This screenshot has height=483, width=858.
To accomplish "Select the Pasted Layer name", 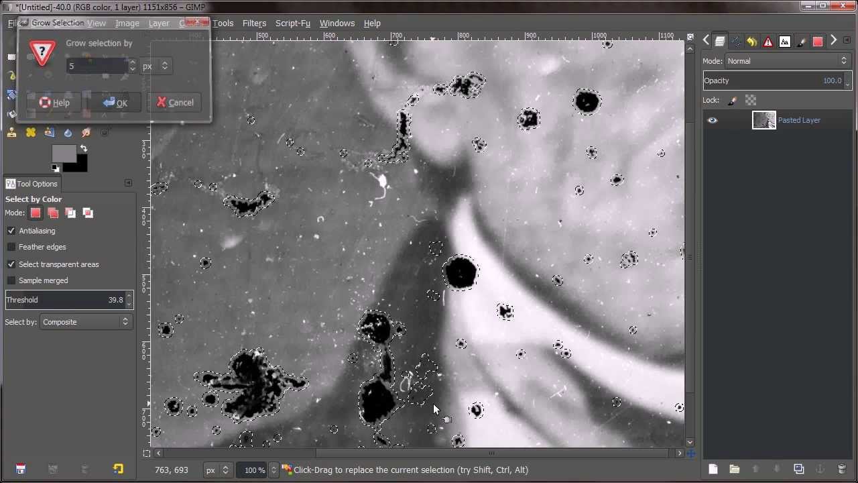I will [799, 120].
